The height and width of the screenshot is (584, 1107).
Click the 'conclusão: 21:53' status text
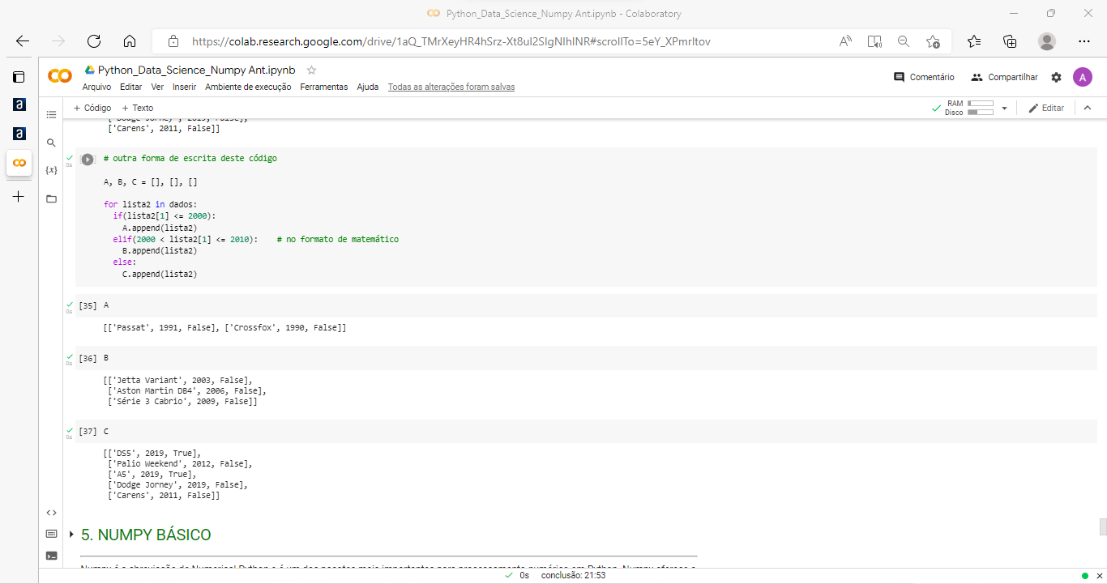pos(573,576)
